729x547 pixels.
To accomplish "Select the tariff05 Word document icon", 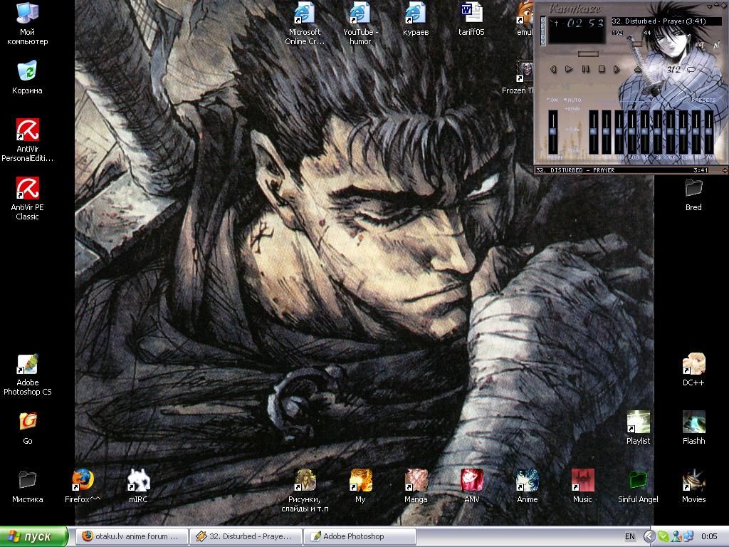I will (x=471, y=19).
